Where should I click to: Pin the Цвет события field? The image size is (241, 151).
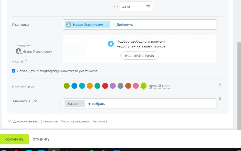220,85
